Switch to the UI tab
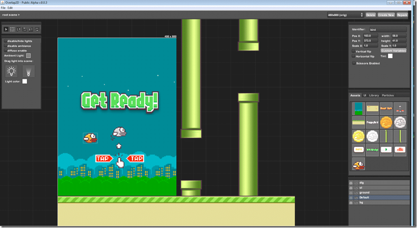 (365, 95)
